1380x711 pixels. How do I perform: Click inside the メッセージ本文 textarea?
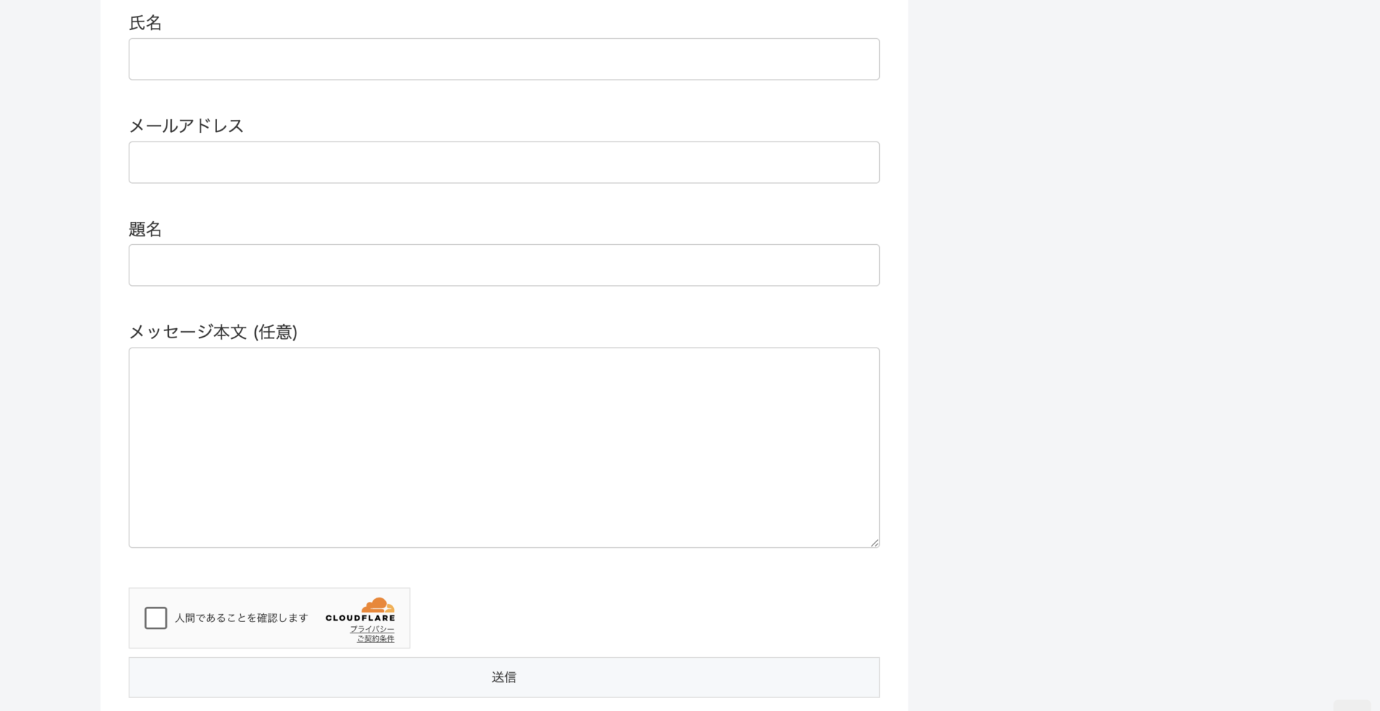(504, 447)
